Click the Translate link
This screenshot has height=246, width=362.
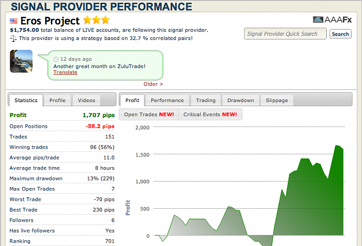point(65,73)
